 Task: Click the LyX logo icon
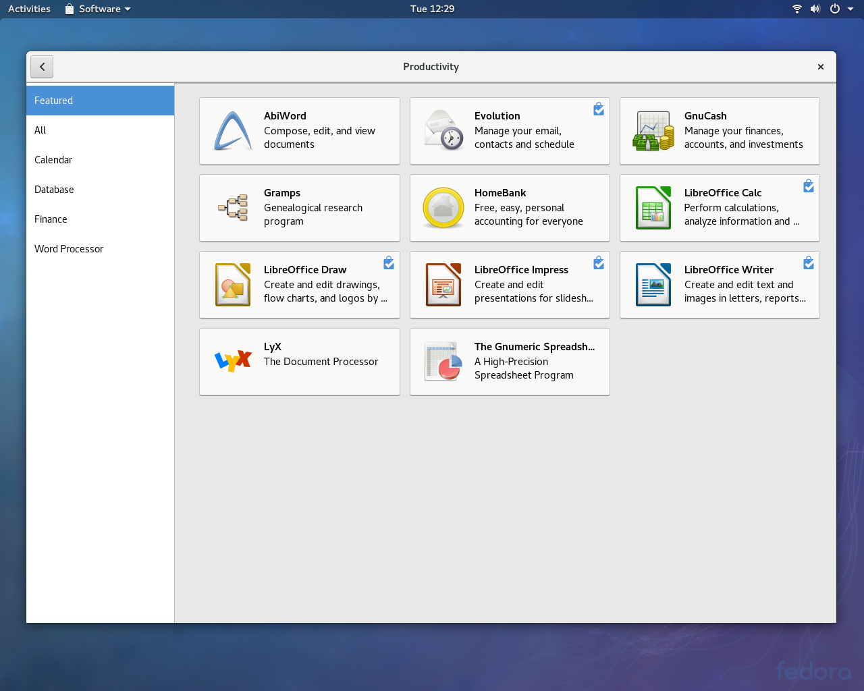point(233,362)
